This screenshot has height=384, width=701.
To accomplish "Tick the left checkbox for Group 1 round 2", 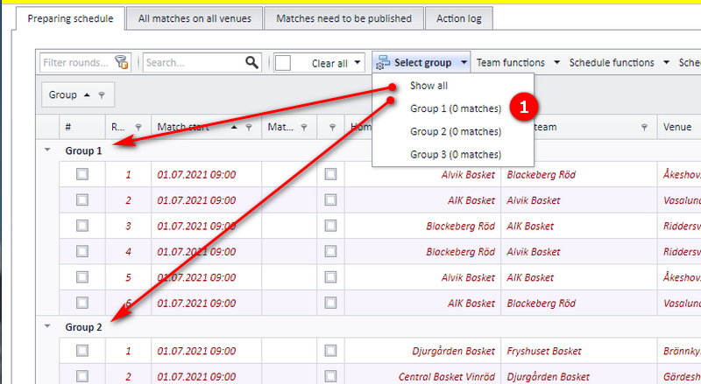I will (82, 199).
